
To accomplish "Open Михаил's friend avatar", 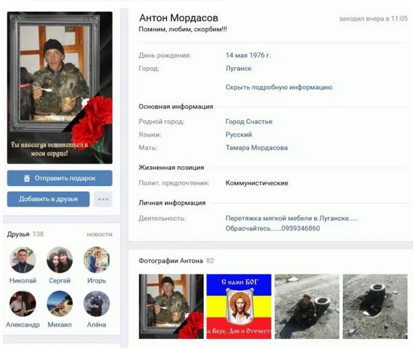I will (x=60, y=304).
